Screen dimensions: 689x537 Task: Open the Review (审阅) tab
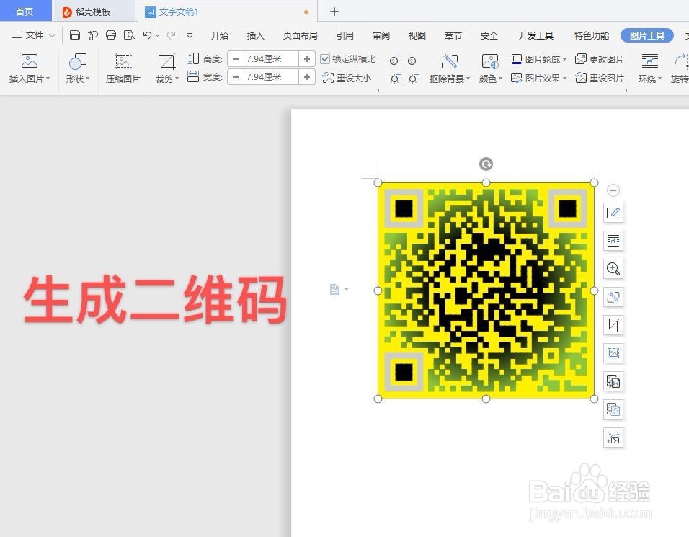[x=381, y=35]
